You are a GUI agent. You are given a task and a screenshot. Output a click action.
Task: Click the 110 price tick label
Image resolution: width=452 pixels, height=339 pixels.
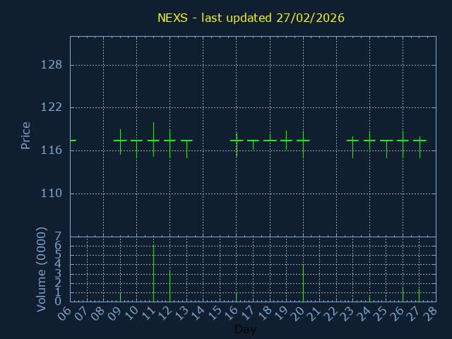click(x=52, y=194)
